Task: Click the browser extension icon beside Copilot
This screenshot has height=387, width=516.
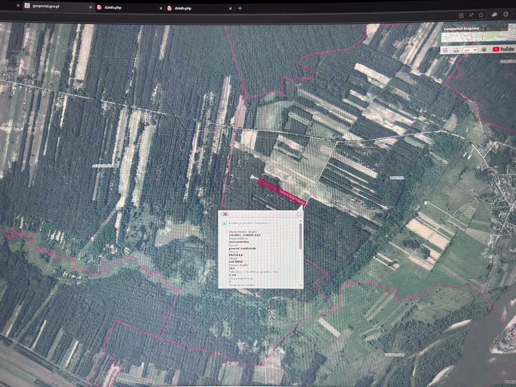Action: pyautogui.click(x=506, y=14)
